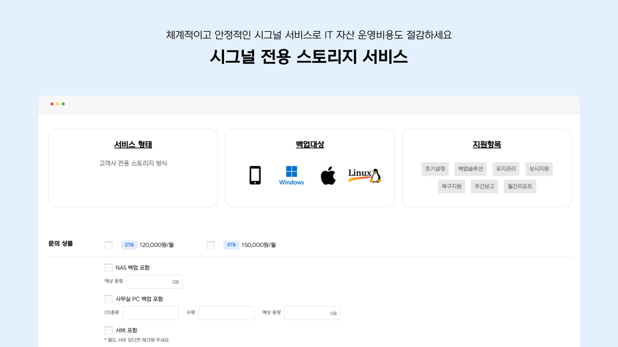Check 사무실 PC 백업 포함 option
The image size is (618, 347).
coord(108,299)
